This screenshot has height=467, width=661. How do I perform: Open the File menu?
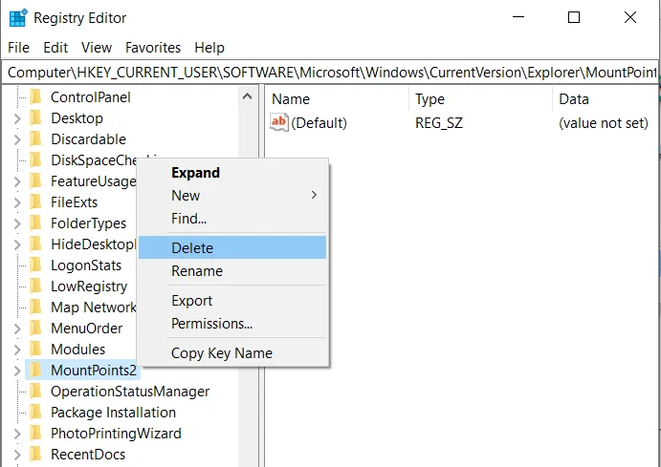pyautogui.click(x=18, y=48)
